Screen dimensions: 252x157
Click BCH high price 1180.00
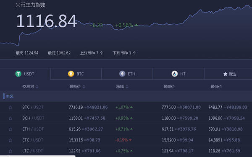coord(169,118)
